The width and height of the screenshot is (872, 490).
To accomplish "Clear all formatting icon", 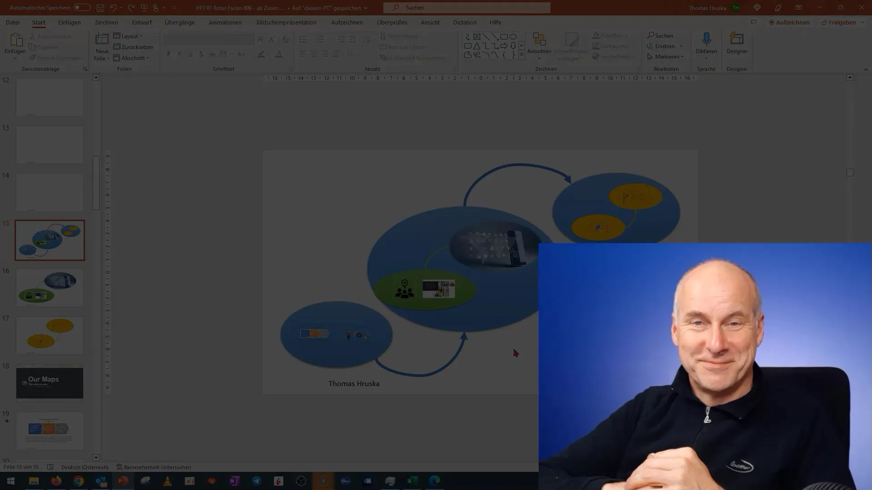I will [x=285, y=39].
